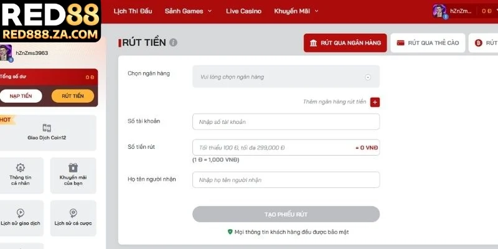
Task: Click Thêm ngân hàng rút tiền link
Action: click(x=334, y=101)
